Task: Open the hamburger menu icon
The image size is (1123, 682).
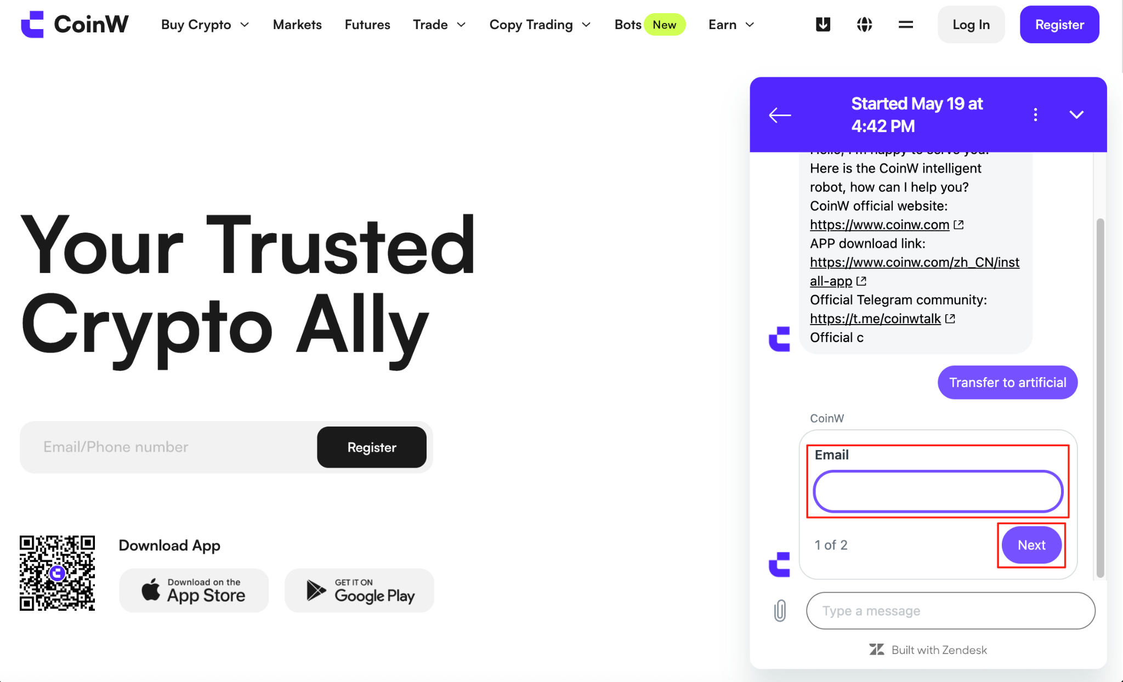Action: 906,25
